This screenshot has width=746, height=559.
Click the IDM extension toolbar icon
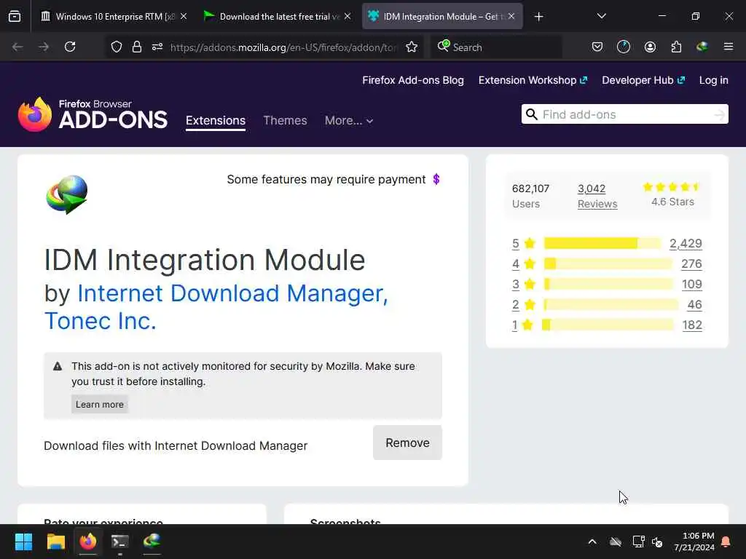click(x=702, y=47)
